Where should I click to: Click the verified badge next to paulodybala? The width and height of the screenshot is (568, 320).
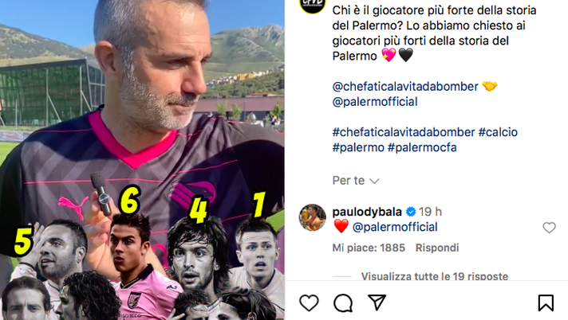[411, 212]
